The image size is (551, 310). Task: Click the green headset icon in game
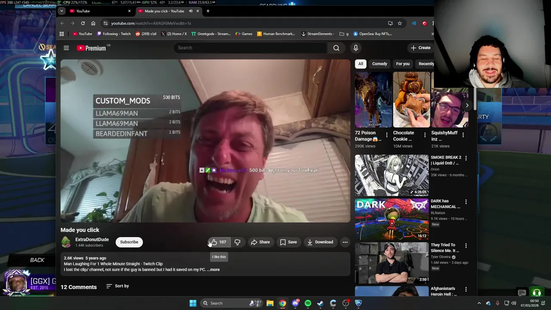point(536,293)
